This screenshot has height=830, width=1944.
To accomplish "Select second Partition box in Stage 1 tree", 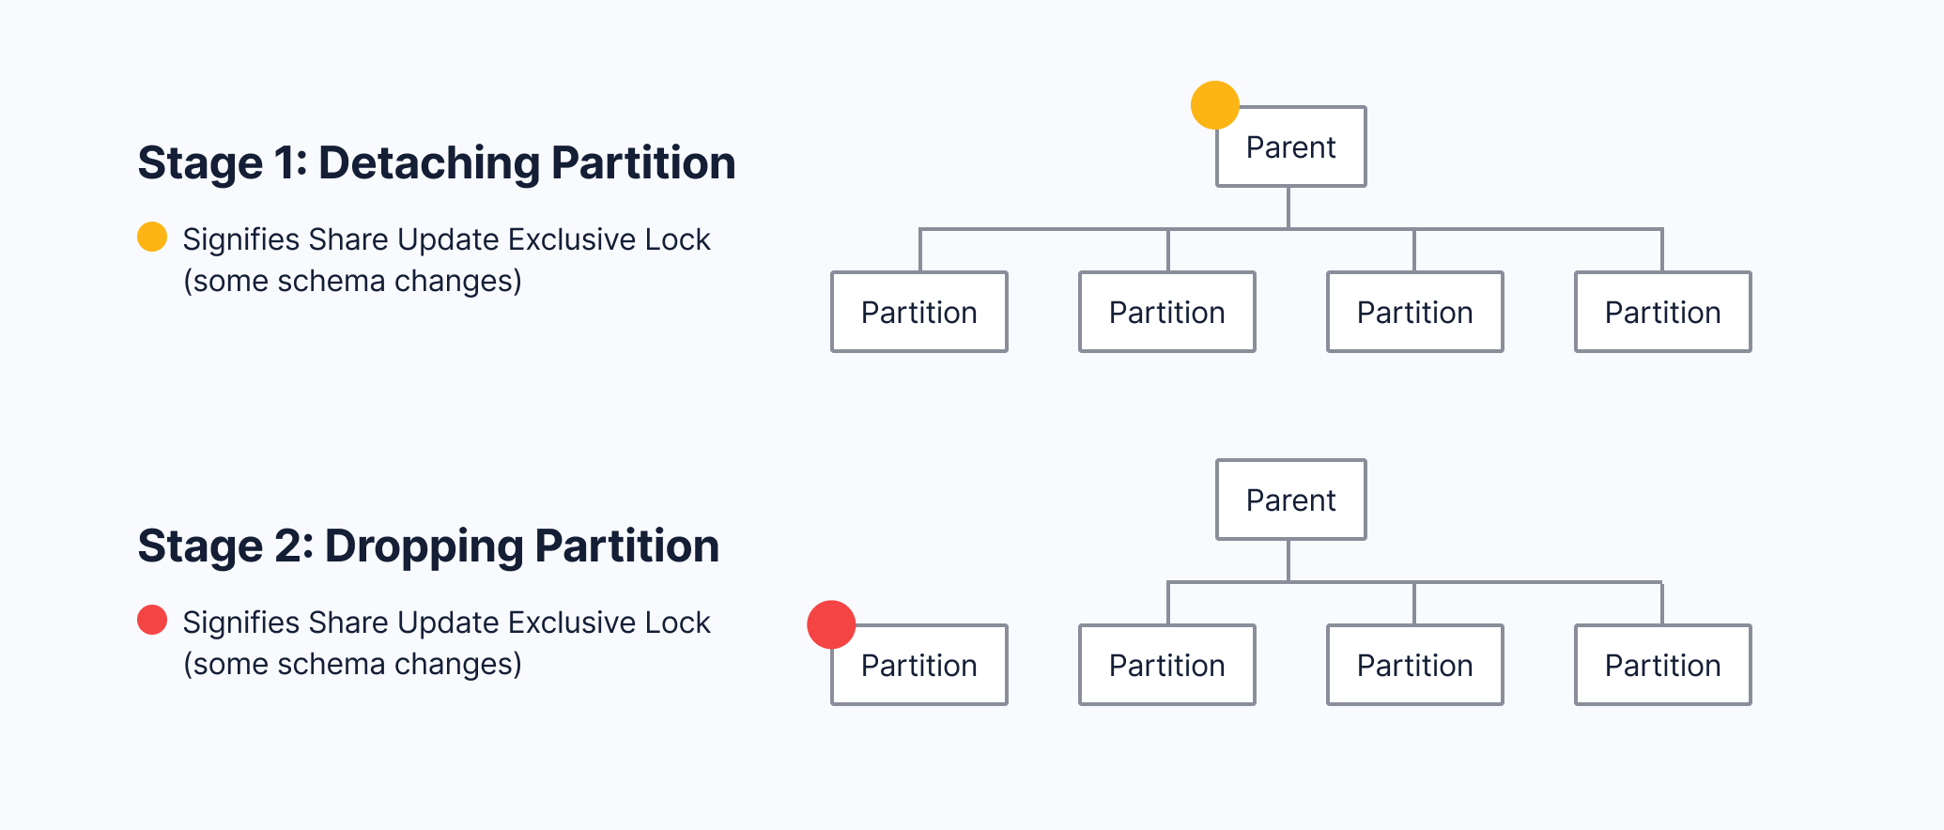I will point(1166,313).
